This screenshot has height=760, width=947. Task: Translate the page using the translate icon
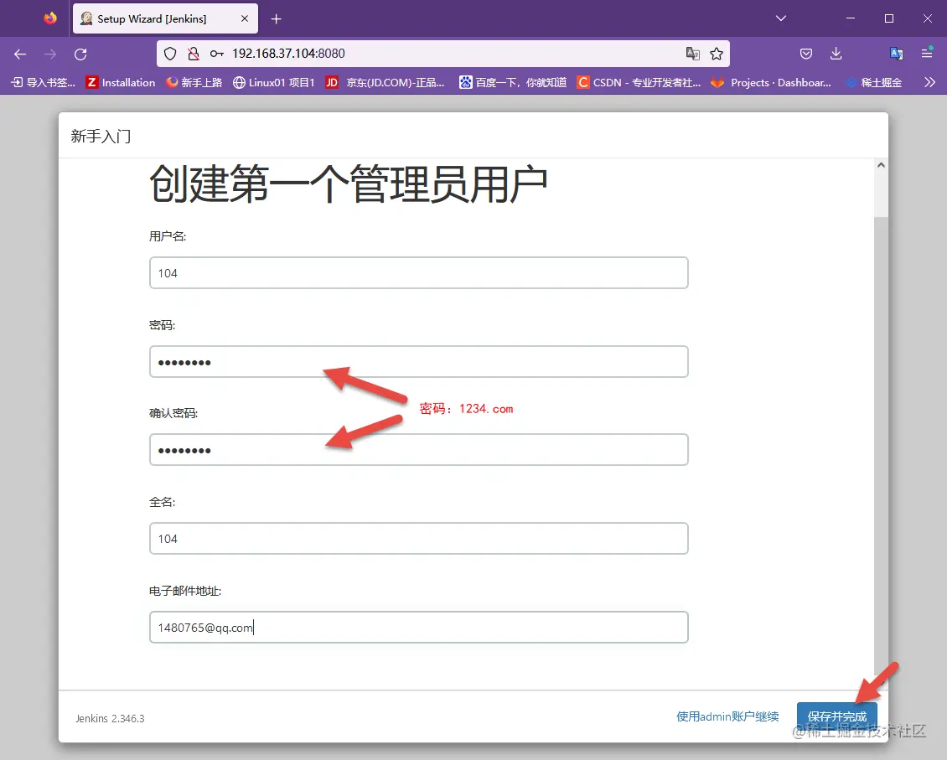coord(693,54)
